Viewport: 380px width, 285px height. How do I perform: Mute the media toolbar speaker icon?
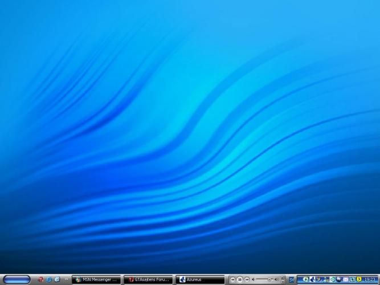coord(254,279)
